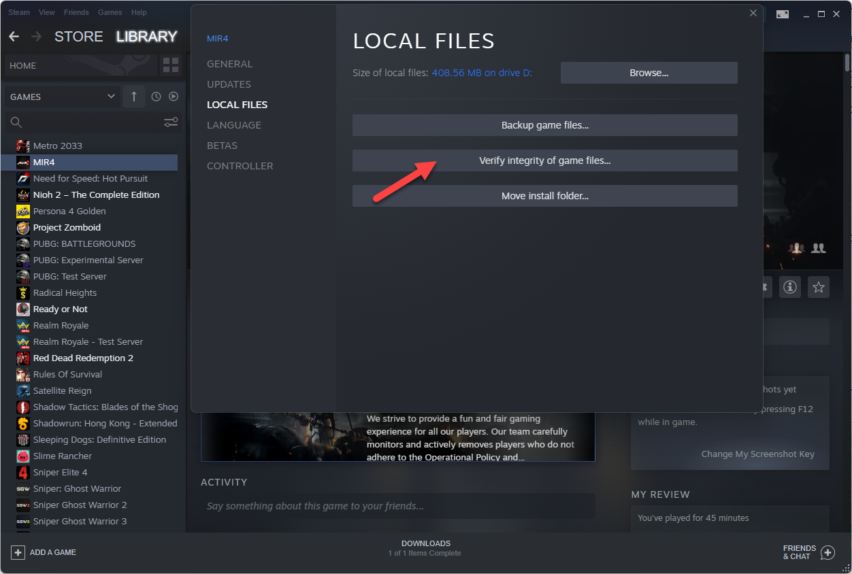
Task: Select Need for Speed: Hot Pursuit
Action: point(91,178)
